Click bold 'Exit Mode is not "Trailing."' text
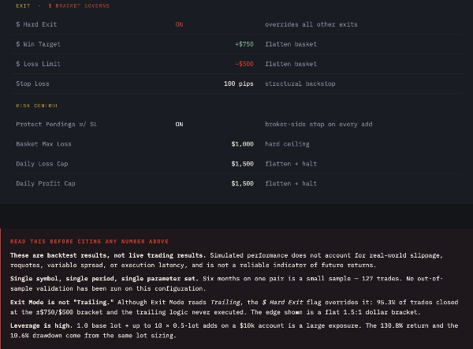This screenshot has width=473, height=349. pos(61,302)
